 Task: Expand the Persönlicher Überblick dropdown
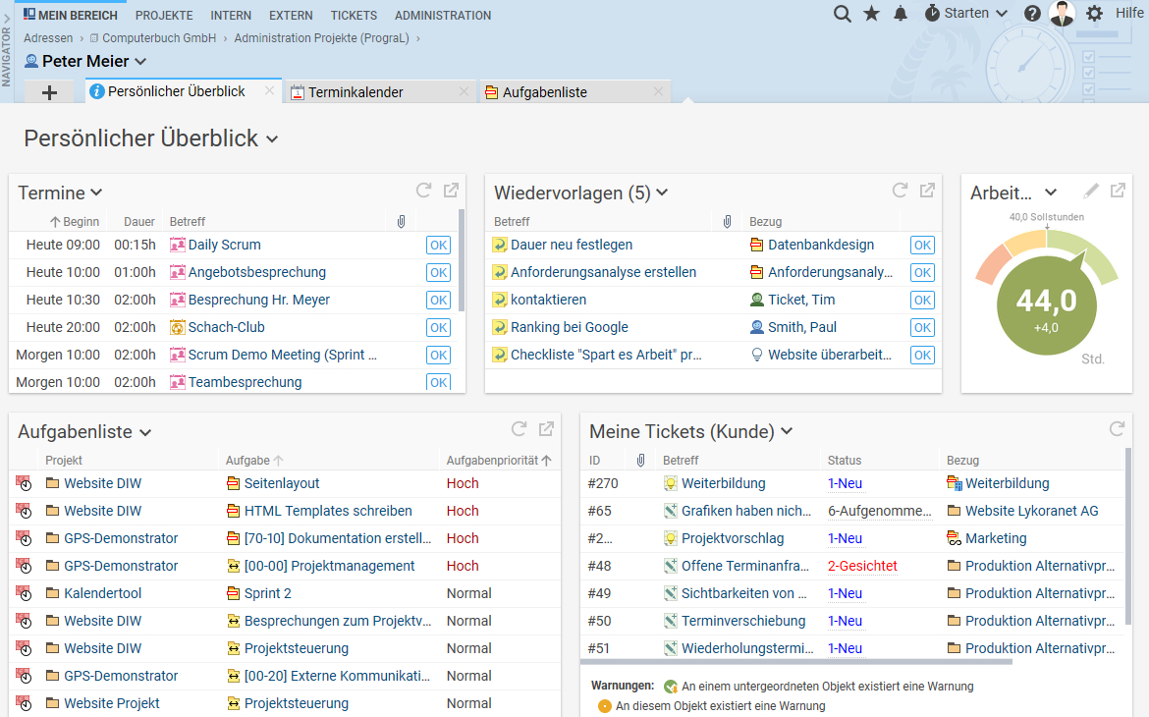(272, 139)
